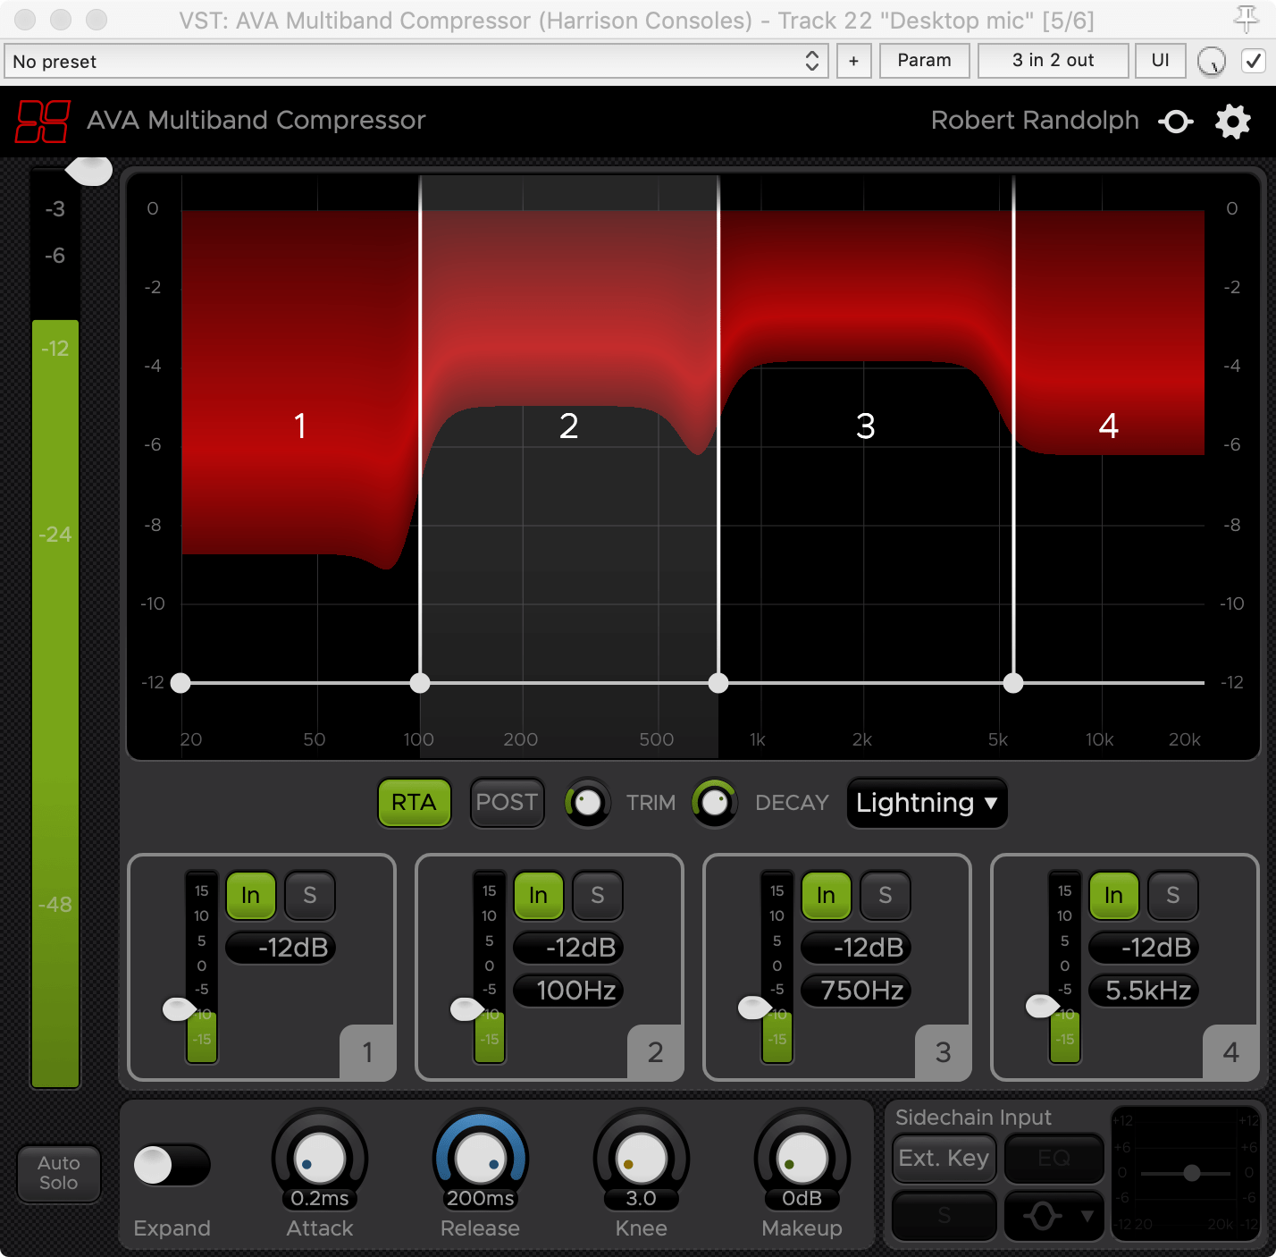
Task: Open the settings gear icon
Action: pyautogui.click(x=1232, y=122)
